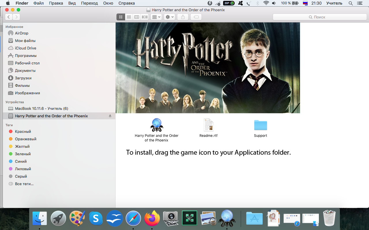Open the Файл menu
The height and width of the screenshot is (230, 369).
(x=39, y=3)
